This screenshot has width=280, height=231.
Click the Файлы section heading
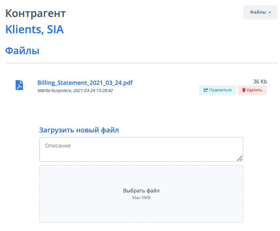22,51
